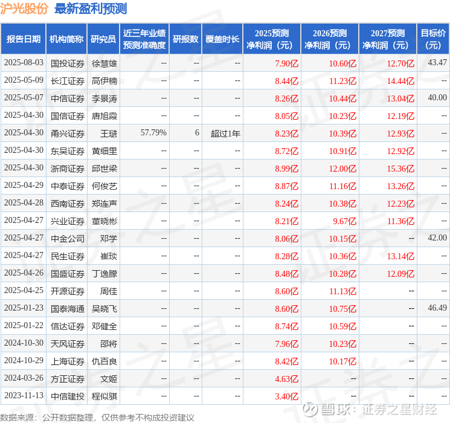
Task: Click the 2025-08-03 report date
Action: (x=24, y=62)
